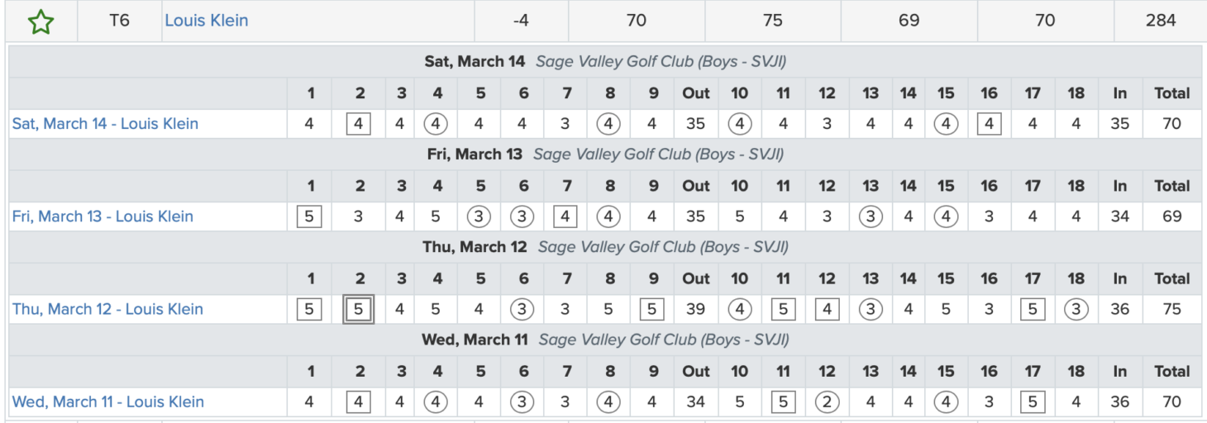
Task: Click the -4 to-par score cell
Action: click(x=521, y=21)
